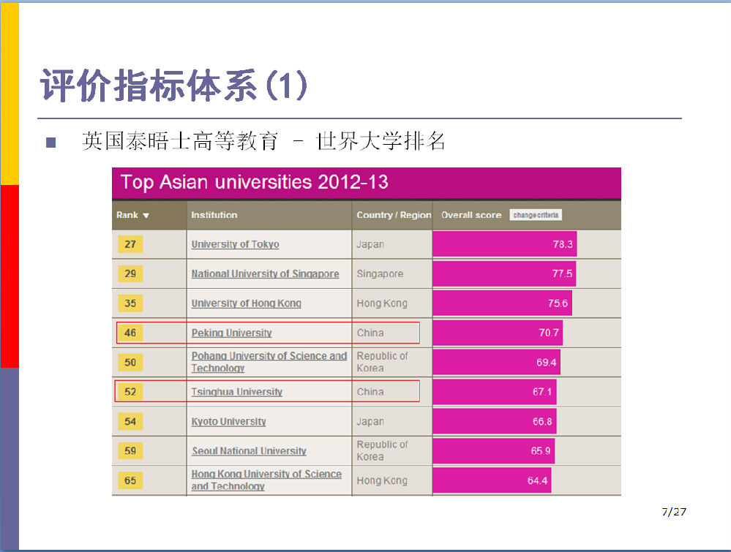The width and height of the screenshot is (731, 552).
Task: Open the Seoul National University link
Action: coord(249,451)
